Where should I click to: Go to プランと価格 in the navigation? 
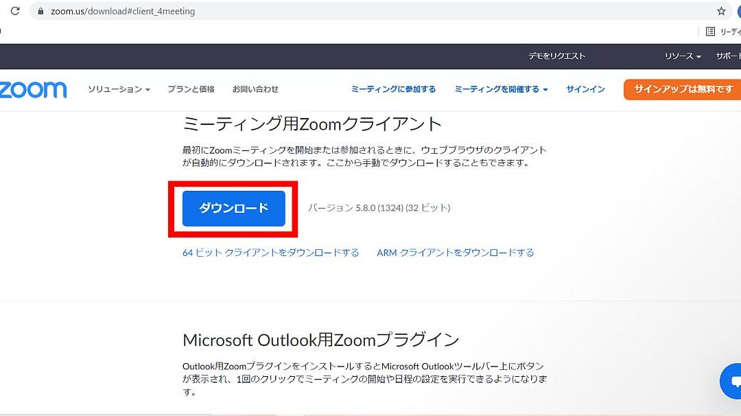[191, 89]
